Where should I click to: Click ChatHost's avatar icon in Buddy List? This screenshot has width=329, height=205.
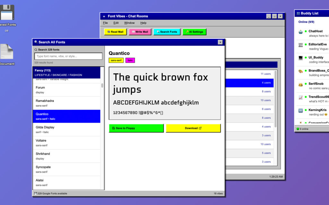(x=300, y=32)
